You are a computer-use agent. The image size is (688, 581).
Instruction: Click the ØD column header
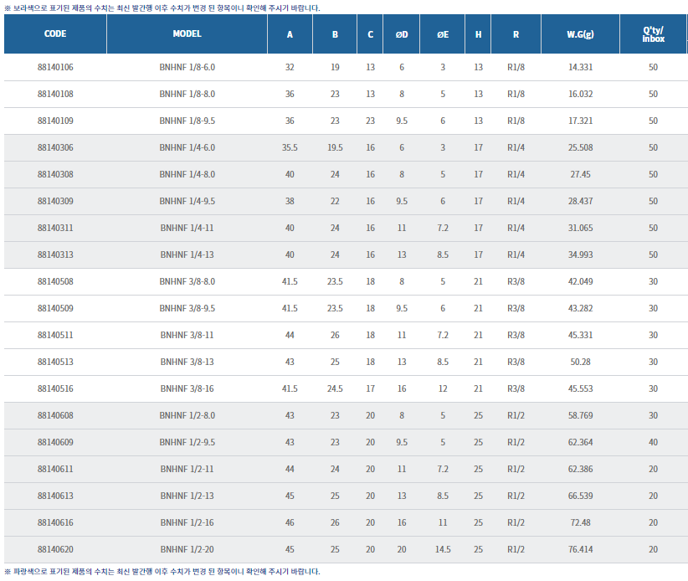402,35
